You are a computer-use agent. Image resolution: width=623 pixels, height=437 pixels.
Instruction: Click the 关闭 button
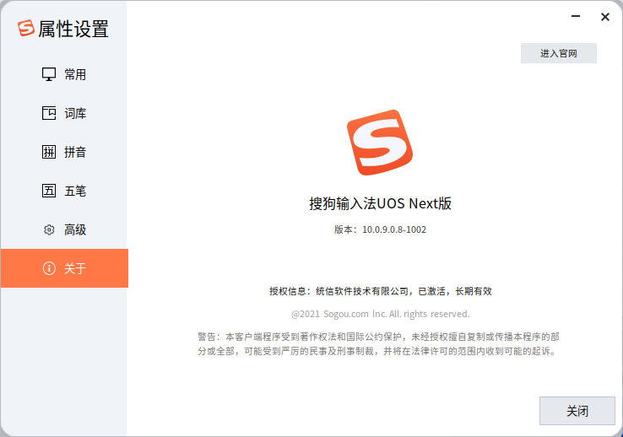click(577, 411)
